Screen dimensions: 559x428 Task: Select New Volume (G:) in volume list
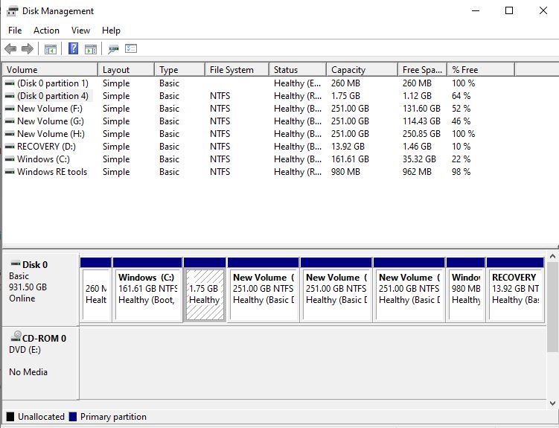point(51,121)
